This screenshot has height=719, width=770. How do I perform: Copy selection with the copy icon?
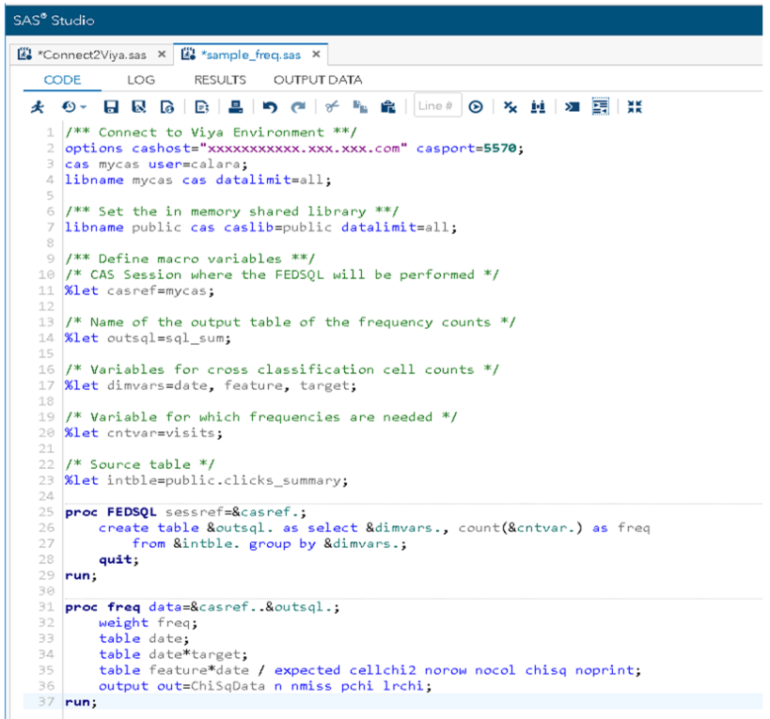(x=360, y=106)
